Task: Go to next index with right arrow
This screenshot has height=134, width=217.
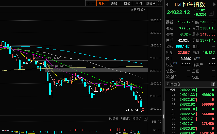Action: (x=214, y=5)
